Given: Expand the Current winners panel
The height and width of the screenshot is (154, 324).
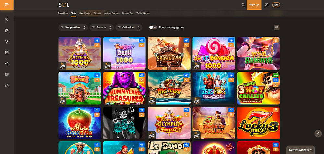Looking at the screenshot, I should [300, 150].
